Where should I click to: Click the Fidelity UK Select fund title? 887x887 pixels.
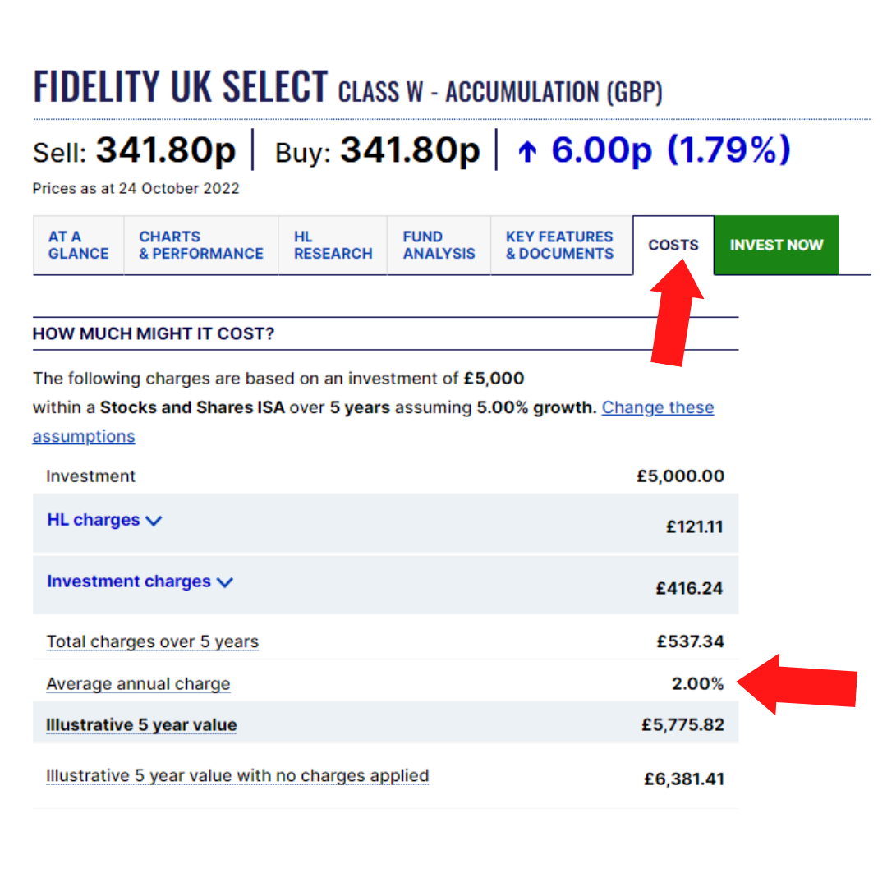pos(181,87)
